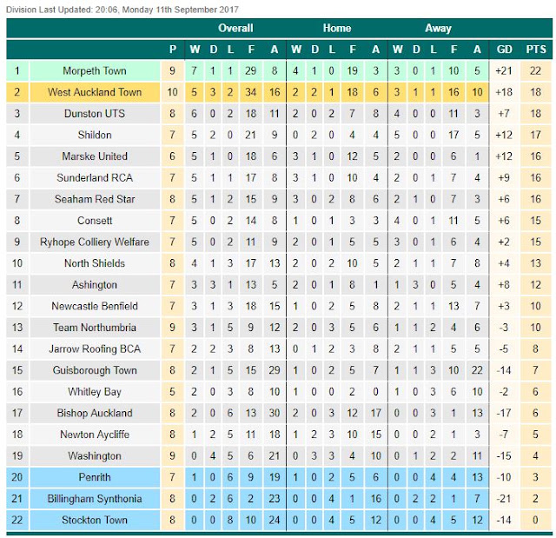Viewport: 556px width, 538px height.
Task: Click the PTS column header
Action: point(536,50)
